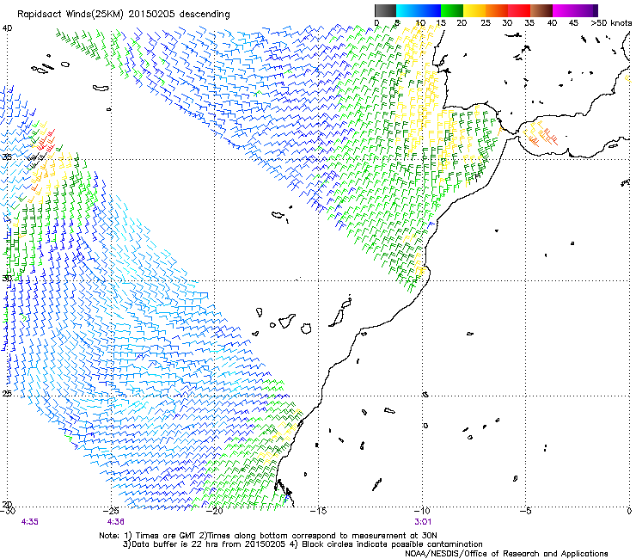Click the '>50 knots' legend label
The image size is (636, 559).
point(611,23)
